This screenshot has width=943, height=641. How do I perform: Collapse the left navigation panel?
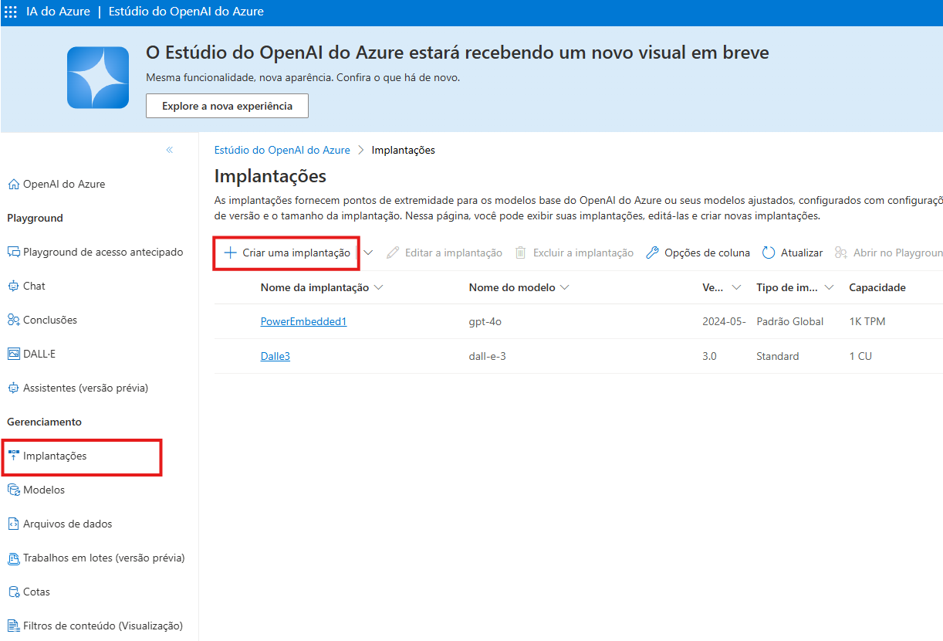[x=170, y=150]
